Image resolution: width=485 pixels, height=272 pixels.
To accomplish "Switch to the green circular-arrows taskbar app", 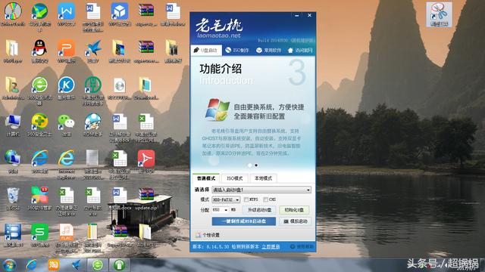I will click(x=98, y=265).
